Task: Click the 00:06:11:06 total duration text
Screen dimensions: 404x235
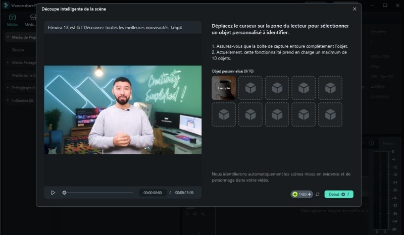Action: [x=184, y=193]
